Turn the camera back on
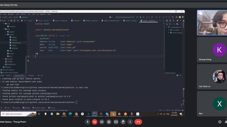 (95, 122)
